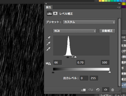The height and width of the screenshot is (96, 126).
Task: Click the Levels histogram adjustment icon
Action: (49, 13)
